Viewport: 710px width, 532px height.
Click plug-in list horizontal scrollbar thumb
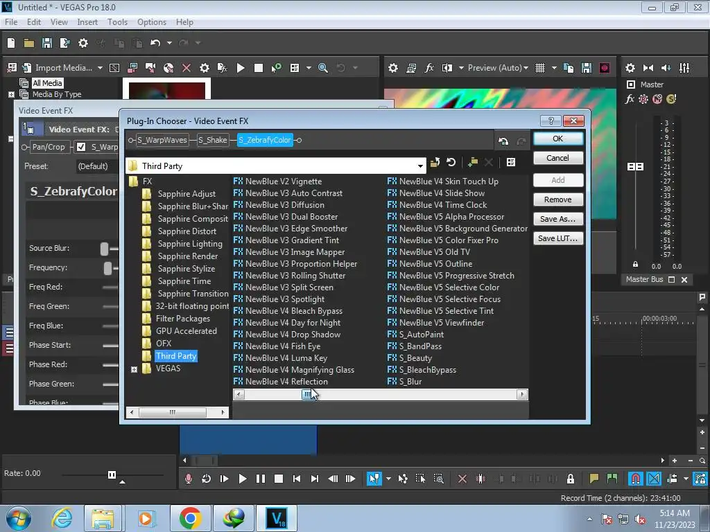[x=307, y=394]
